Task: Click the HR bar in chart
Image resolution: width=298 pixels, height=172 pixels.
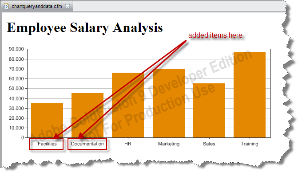Action: 128,105
